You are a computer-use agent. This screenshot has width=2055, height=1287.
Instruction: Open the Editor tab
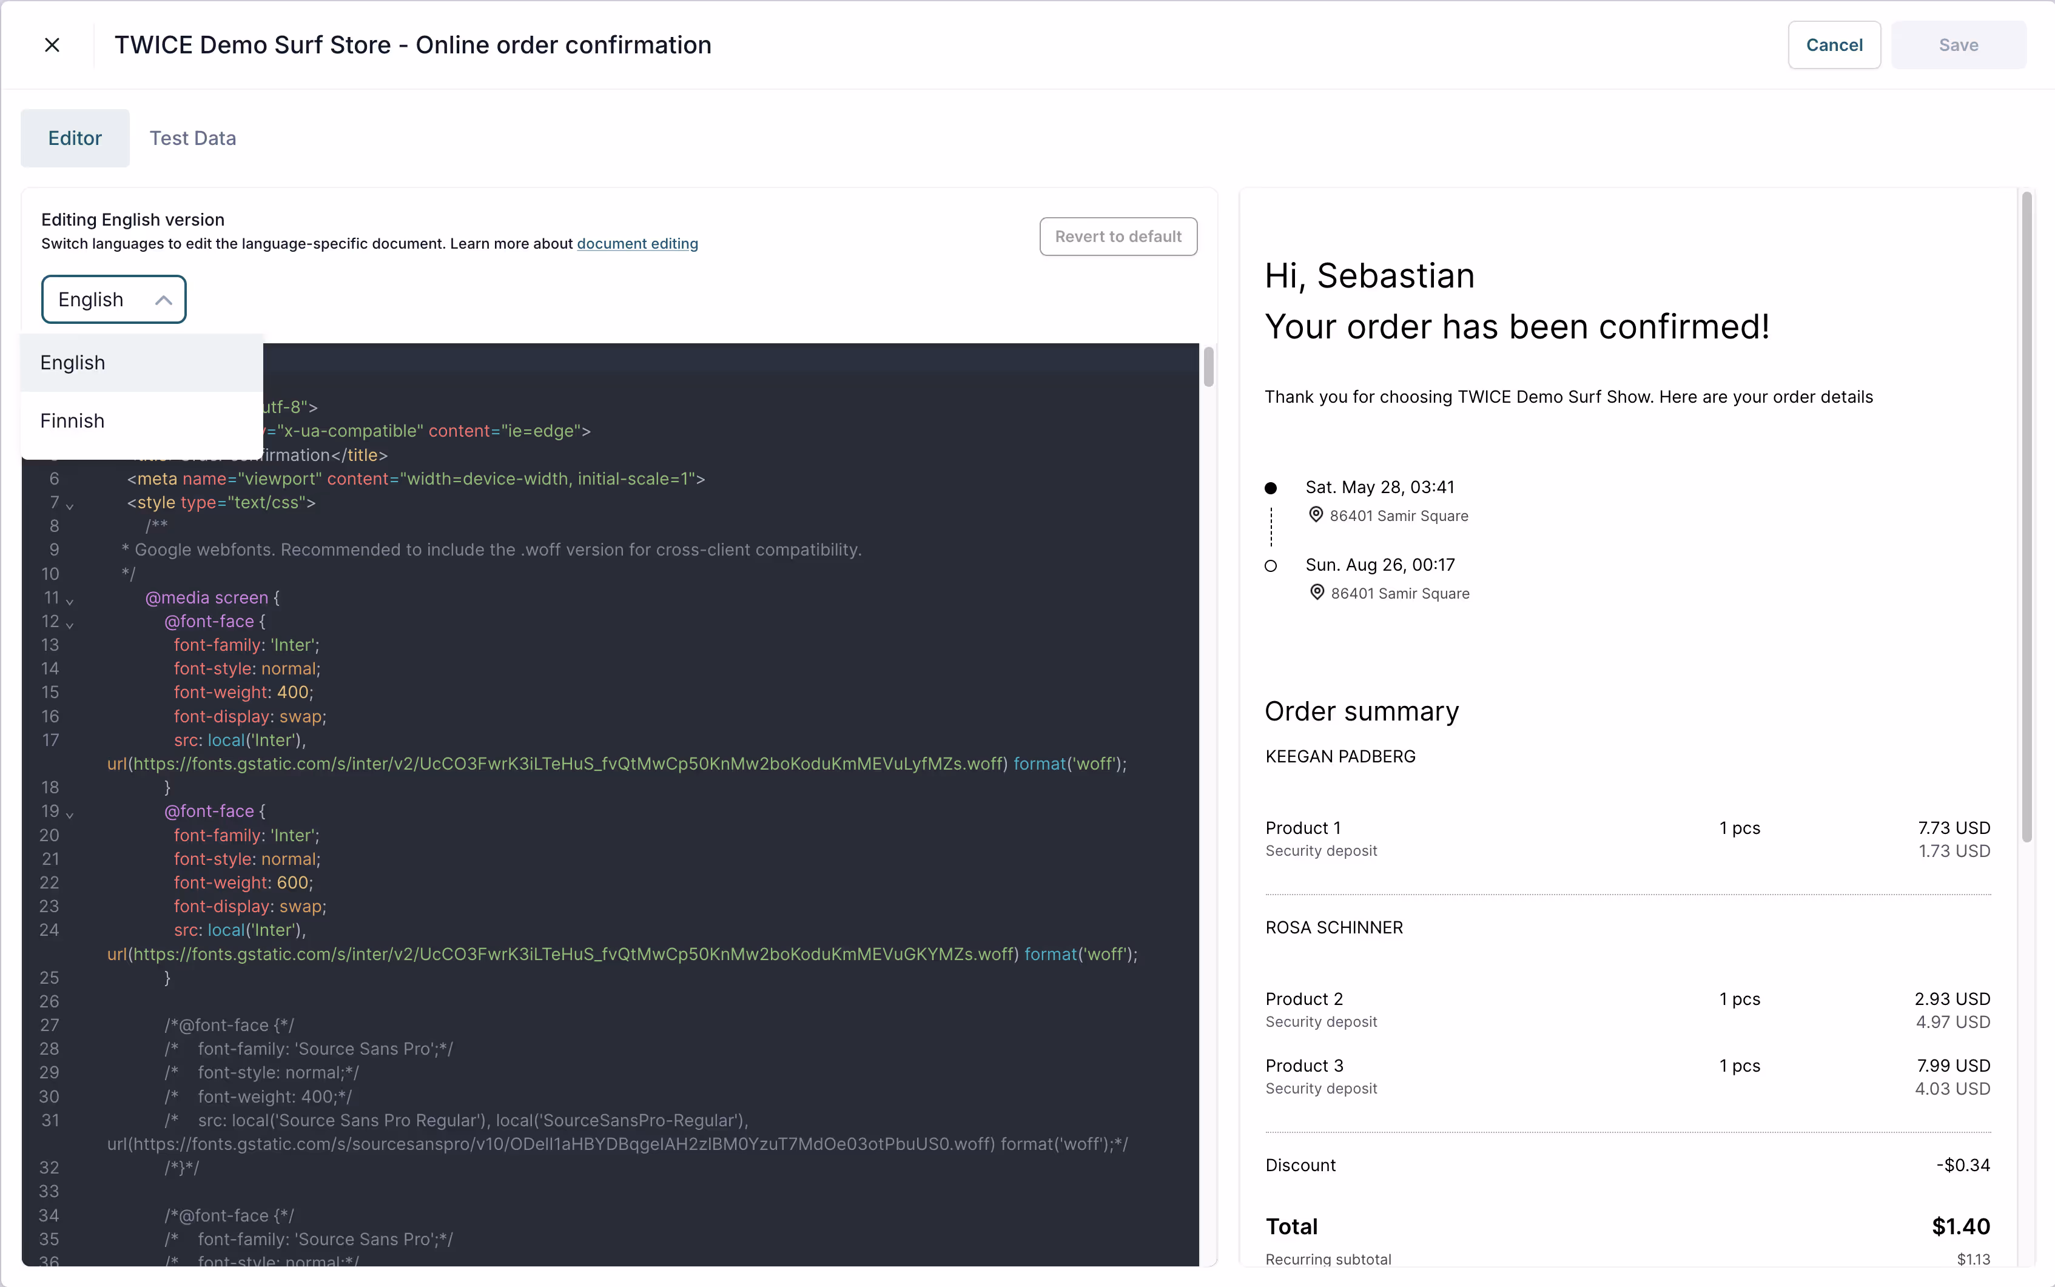coord(75,138)
